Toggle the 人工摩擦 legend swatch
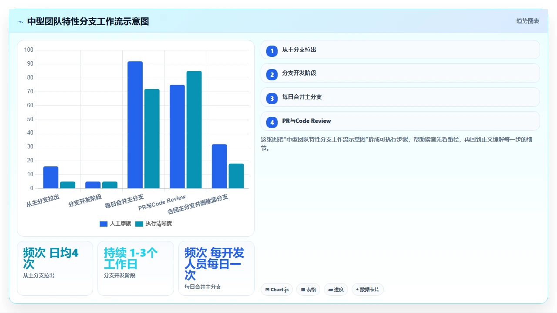This screenshot has height=313, width=557. 104,224
